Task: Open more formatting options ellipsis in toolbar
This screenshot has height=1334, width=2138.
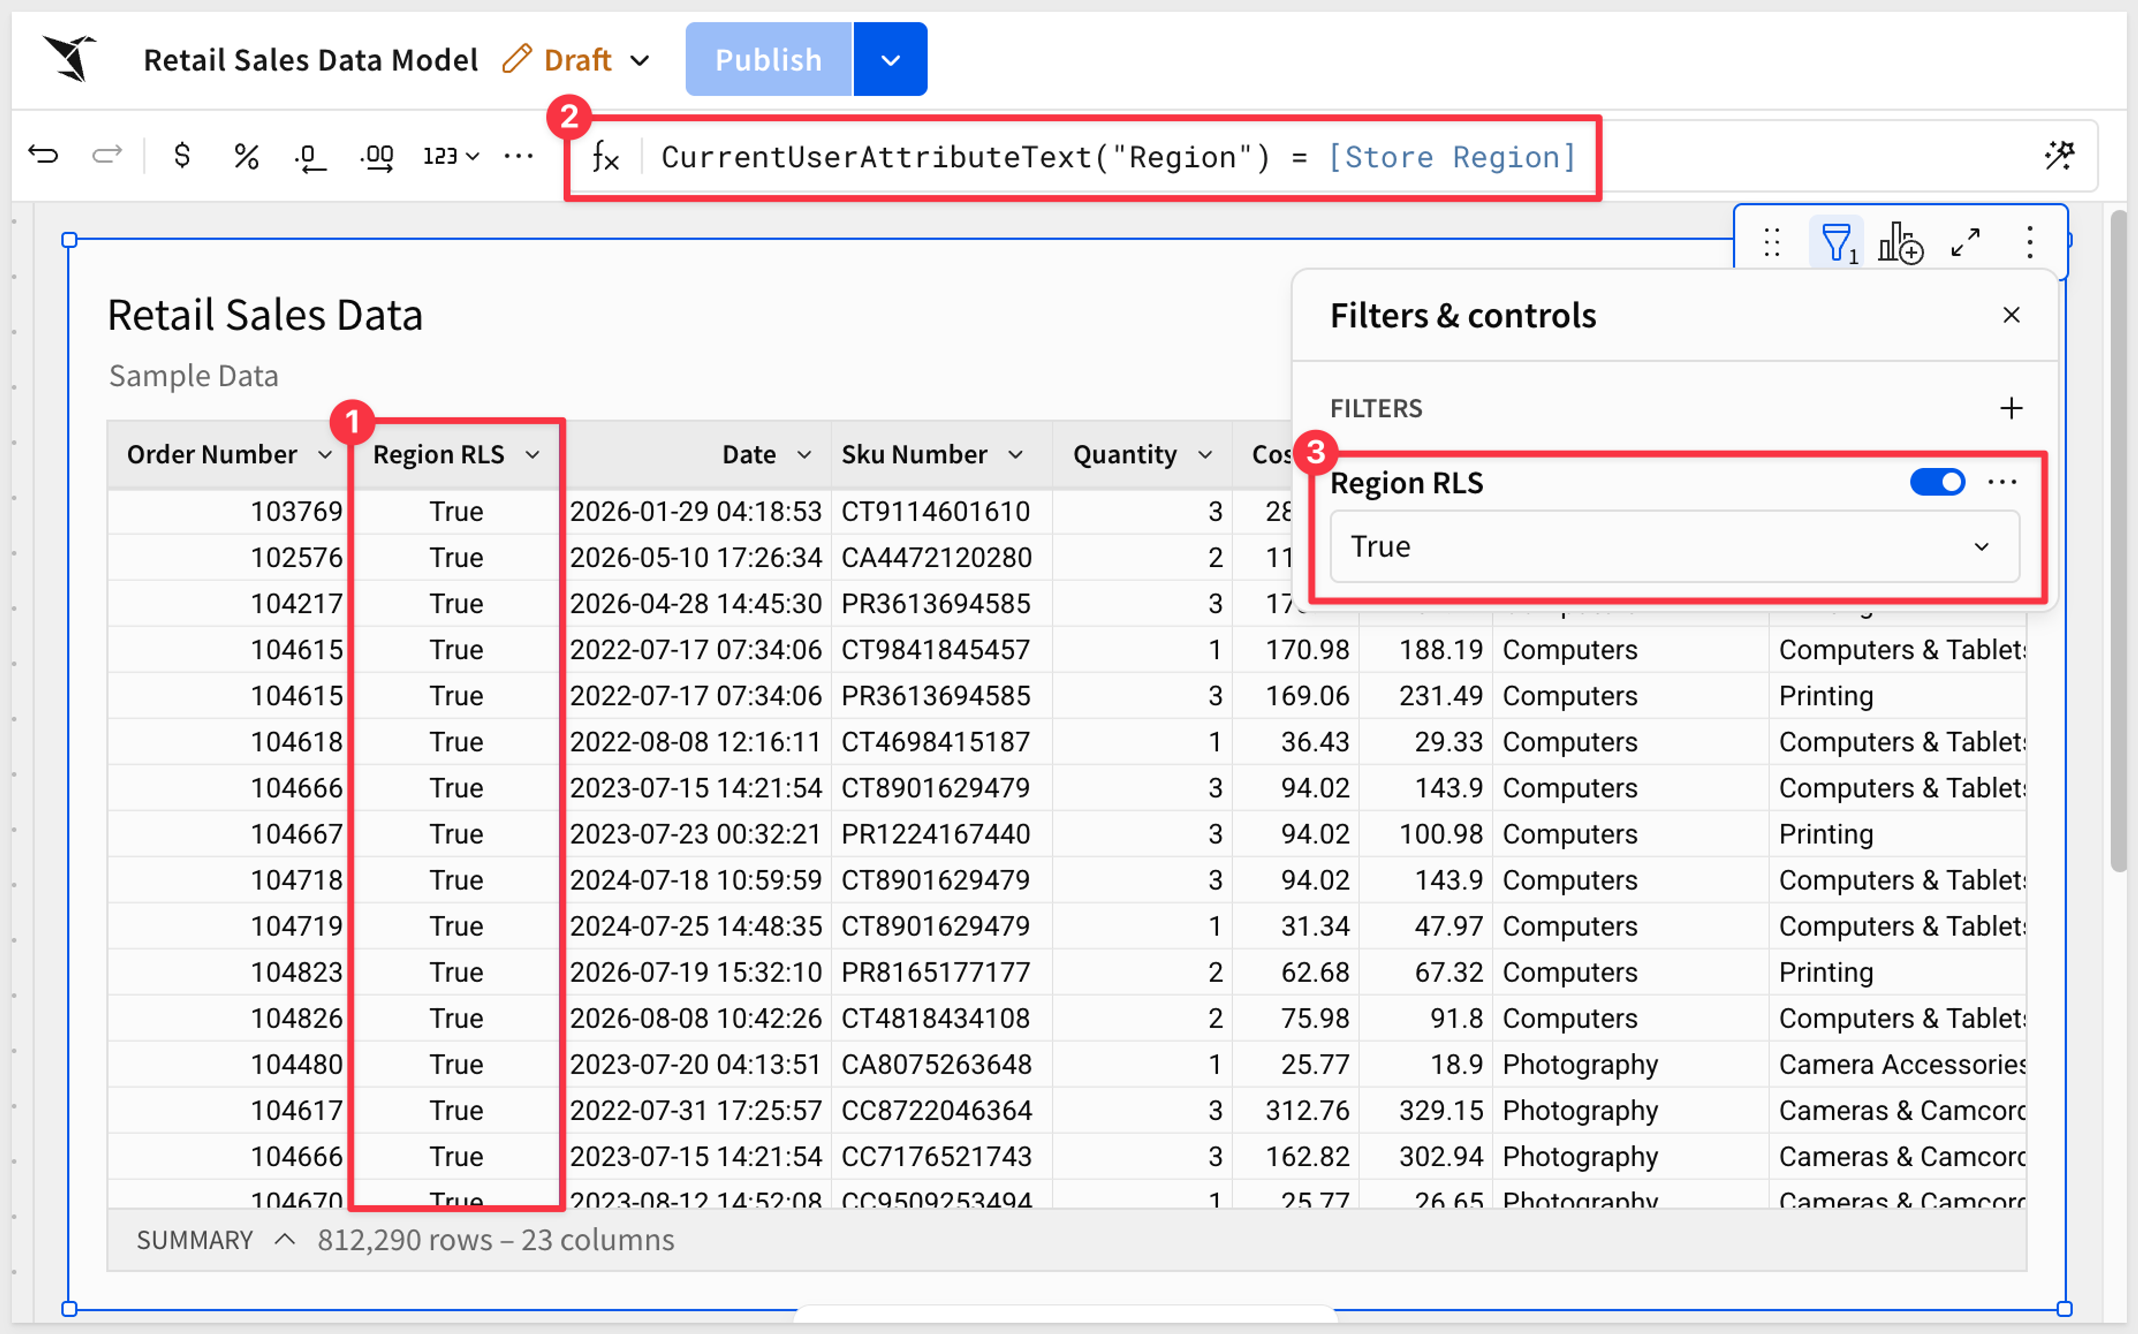Action: pos(518,156)
